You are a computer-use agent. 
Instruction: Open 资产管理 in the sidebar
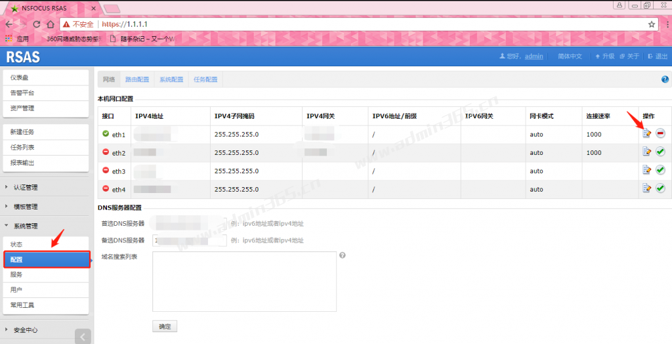45,108
